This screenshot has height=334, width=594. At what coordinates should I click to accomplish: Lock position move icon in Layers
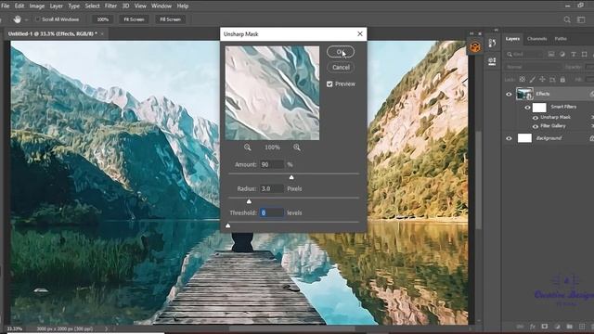pyautogui.click(x=542, y=80)
